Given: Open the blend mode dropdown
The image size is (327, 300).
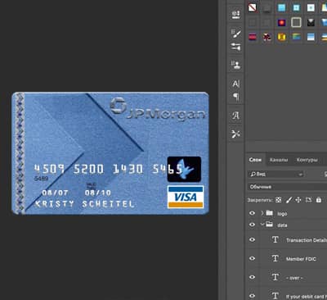Looking at the screenshot, I should (x=288, y=187).
